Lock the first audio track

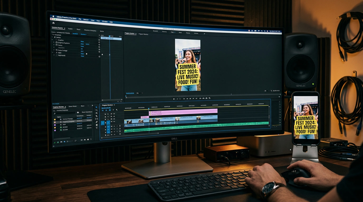click(x=106, y=126)
